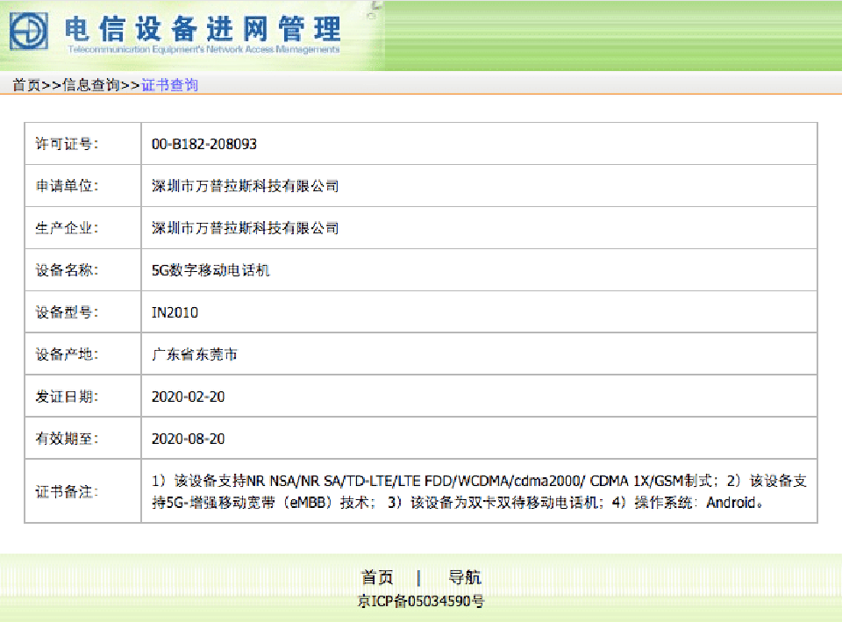
Task: Click the telecom equipment logo icon
Action: [28, 32]
